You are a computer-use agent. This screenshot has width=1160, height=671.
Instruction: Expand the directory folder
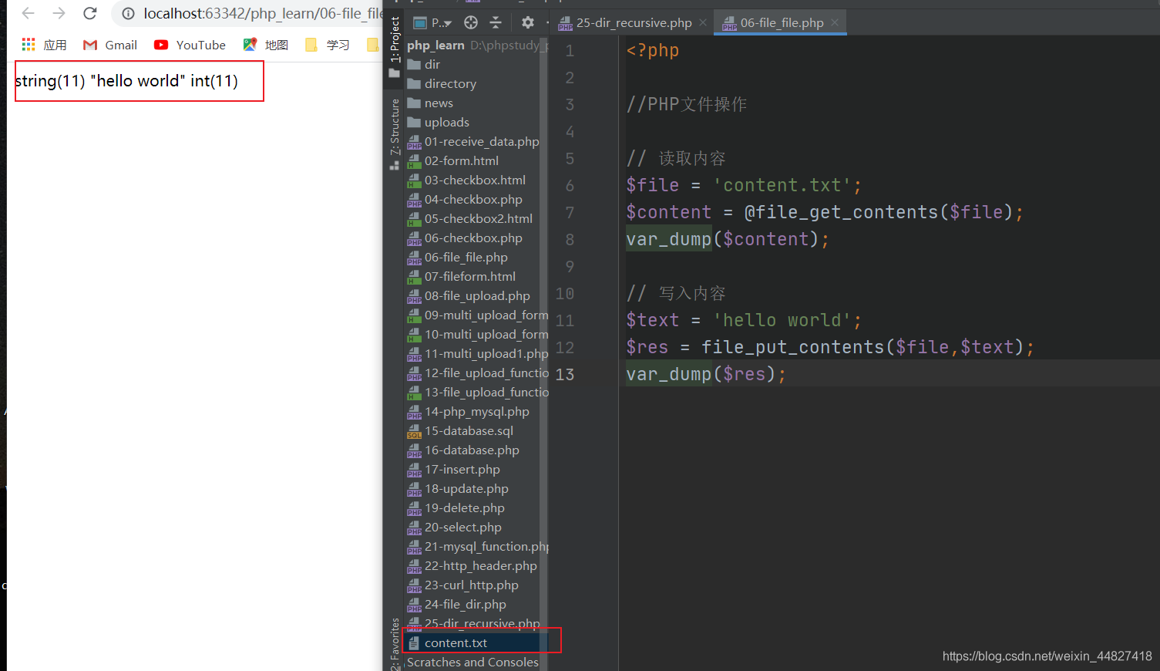442,83
